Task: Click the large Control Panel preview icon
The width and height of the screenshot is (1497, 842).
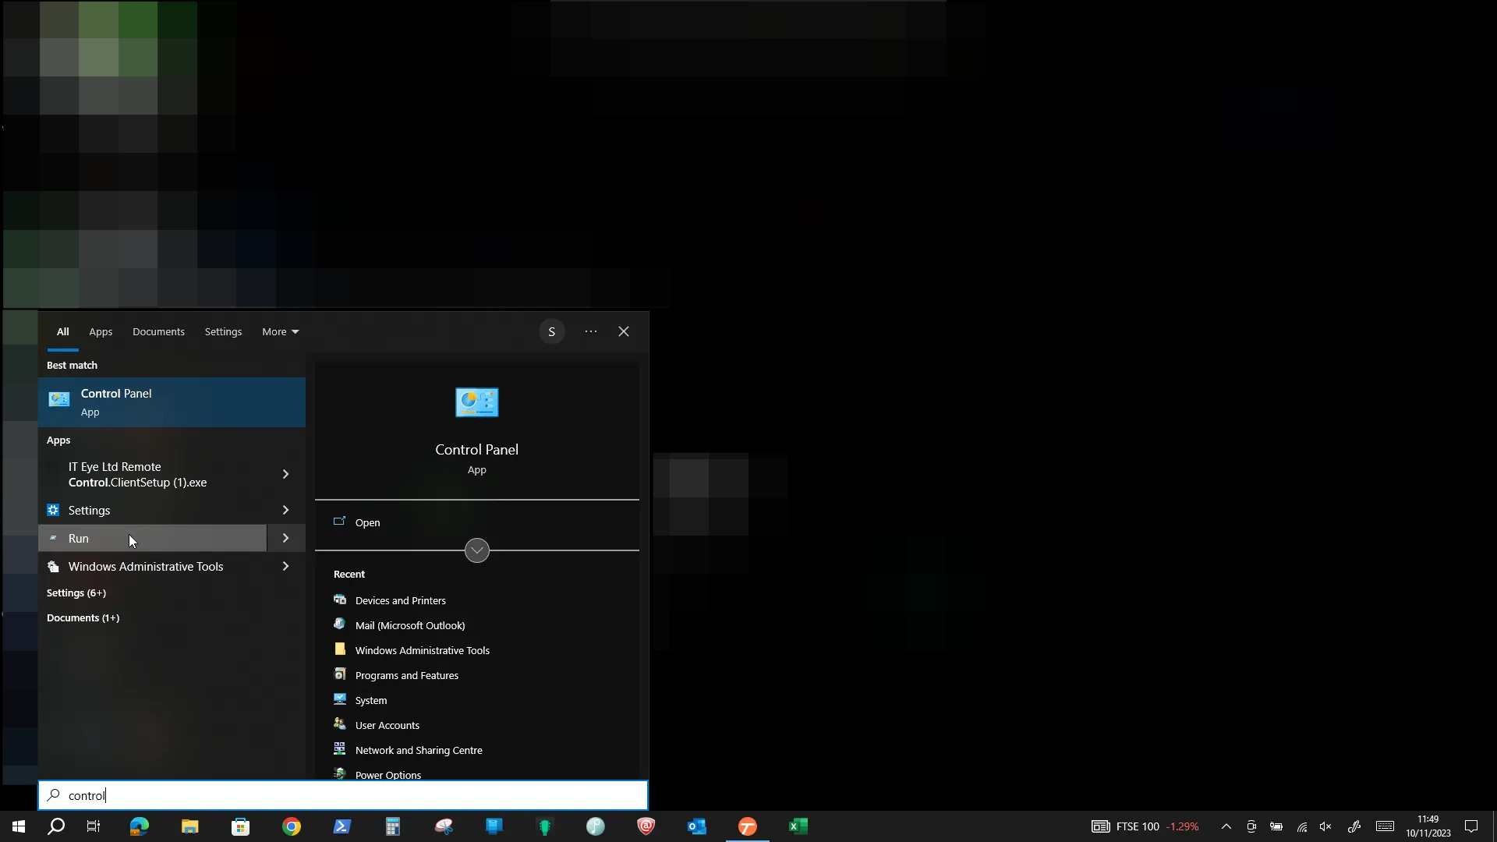Action: click(476, 402)
